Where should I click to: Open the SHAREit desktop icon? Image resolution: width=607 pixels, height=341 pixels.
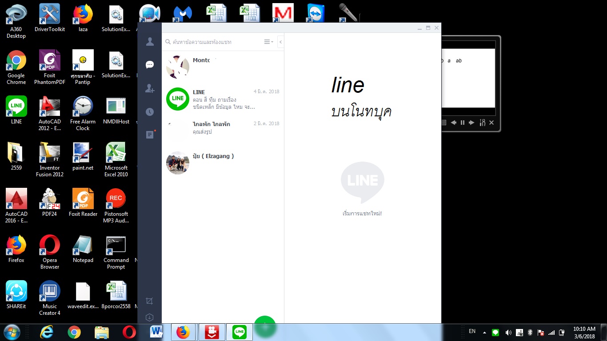click(16, 295)
